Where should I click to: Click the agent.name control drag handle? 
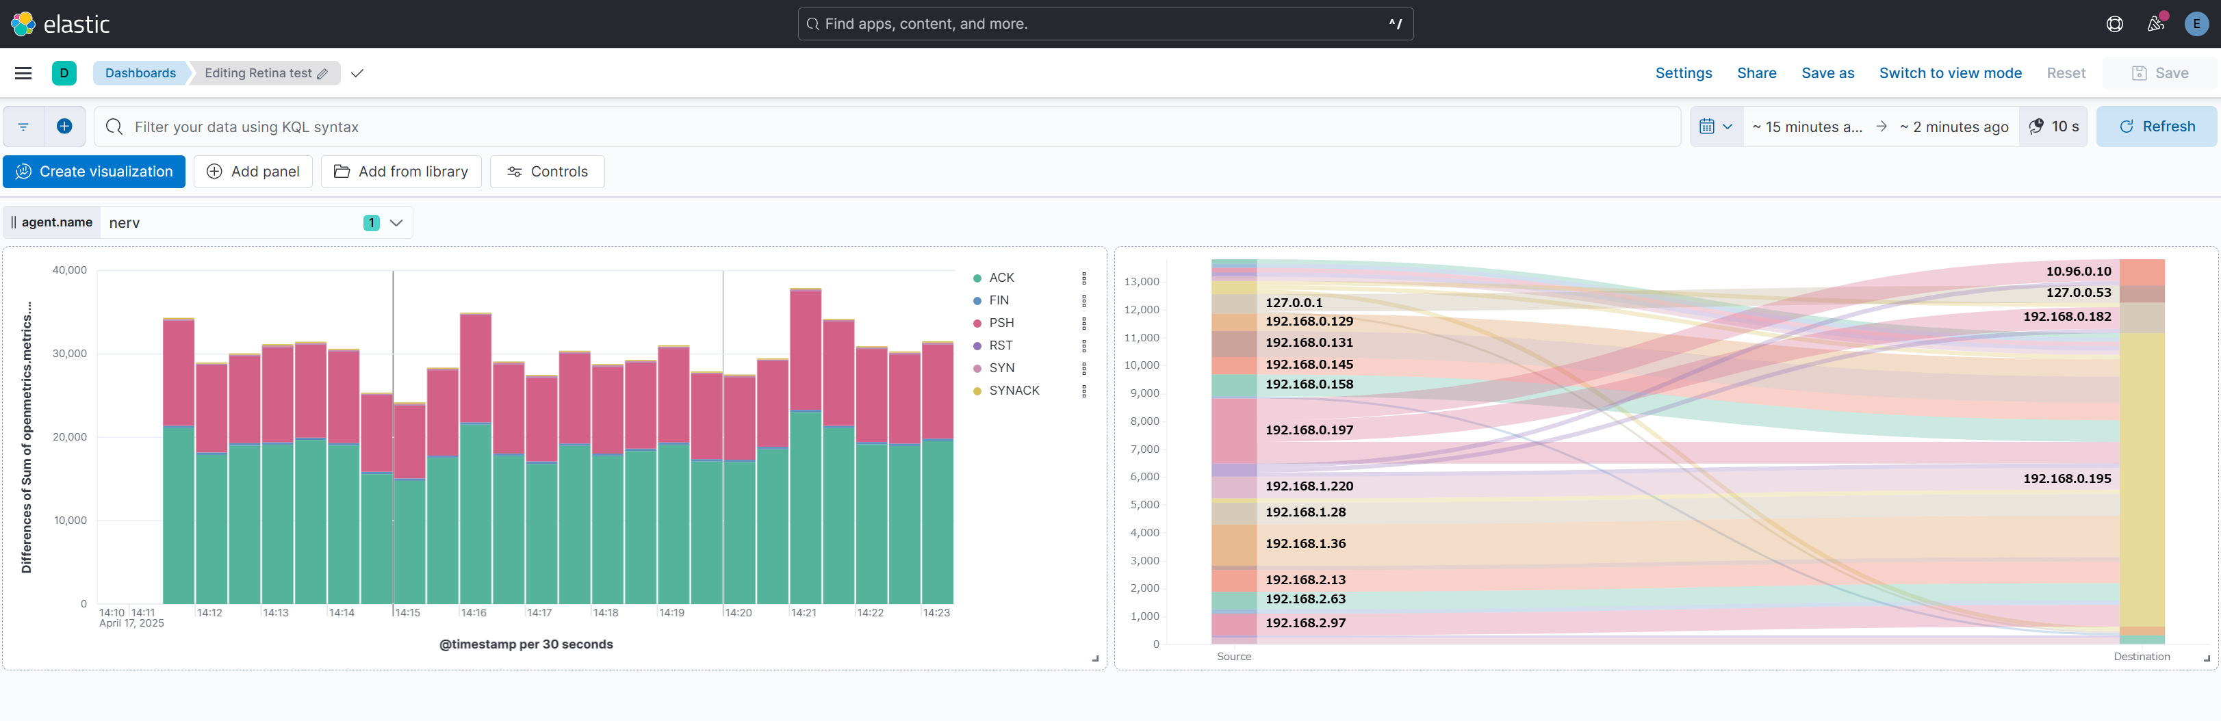point(14,222)
